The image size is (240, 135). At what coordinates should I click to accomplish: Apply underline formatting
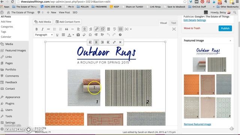[57, 35]
